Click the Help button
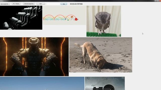161x90 pixels. tap(64, 4)
